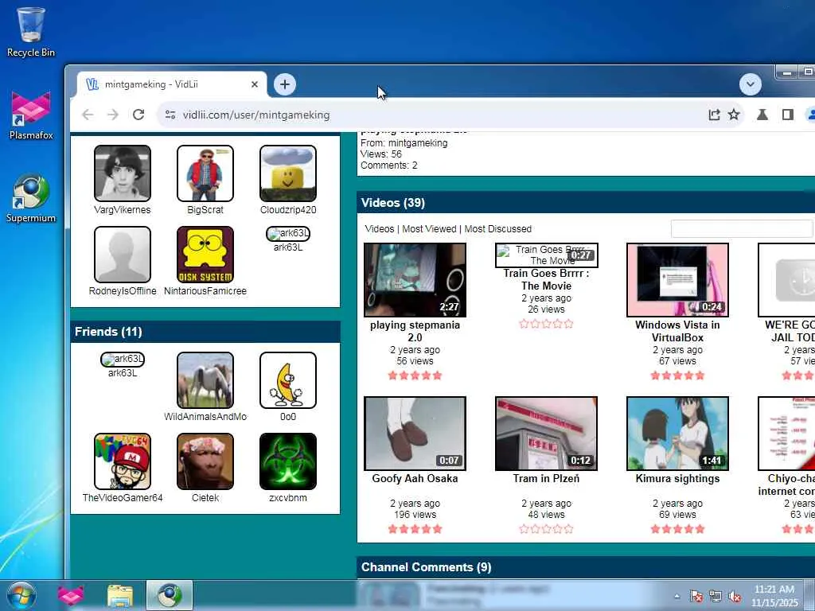Open TheVideoGamer64 Mario avatar

(122, 461)
